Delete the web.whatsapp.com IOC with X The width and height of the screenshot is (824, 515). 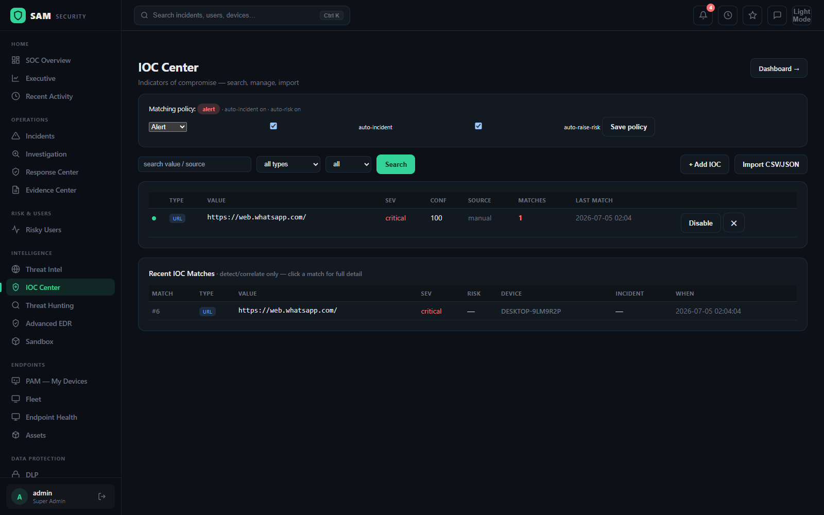coord(734,223)
